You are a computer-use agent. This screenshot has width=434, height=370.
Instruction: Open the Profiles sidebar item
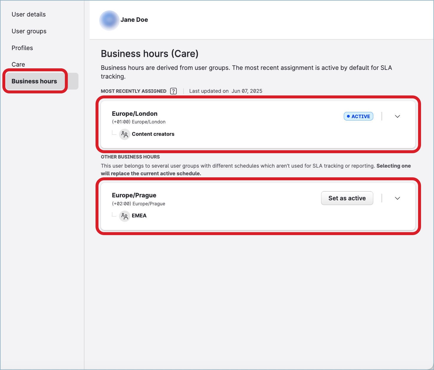[22, 48]
